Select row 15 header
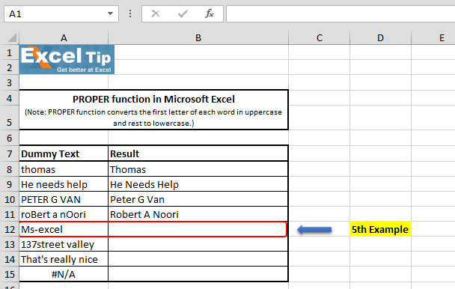Screen dimensions: 455x289 [10, 274]
